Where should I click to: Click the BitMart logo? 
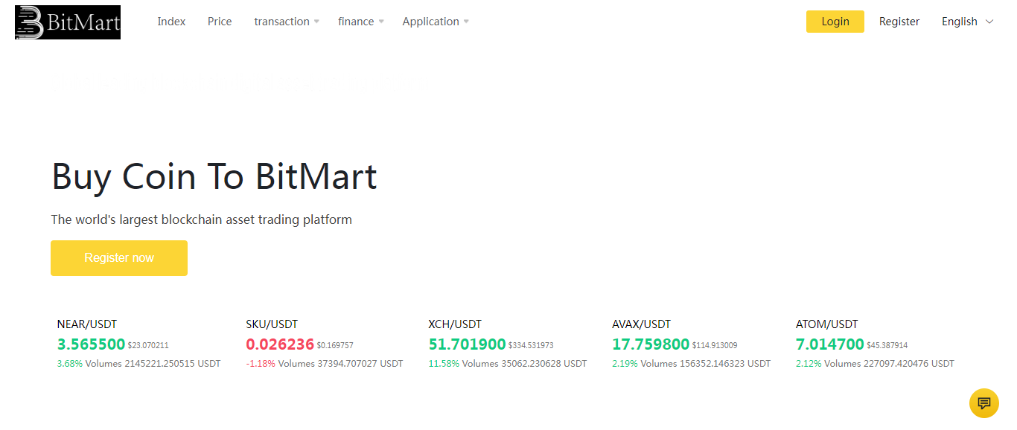point(68,22)
